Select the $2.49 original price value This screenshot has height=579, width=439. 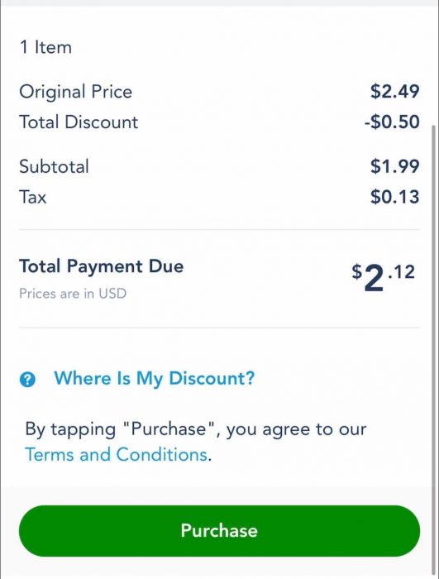pyautogui.click(x=394, y=91)
